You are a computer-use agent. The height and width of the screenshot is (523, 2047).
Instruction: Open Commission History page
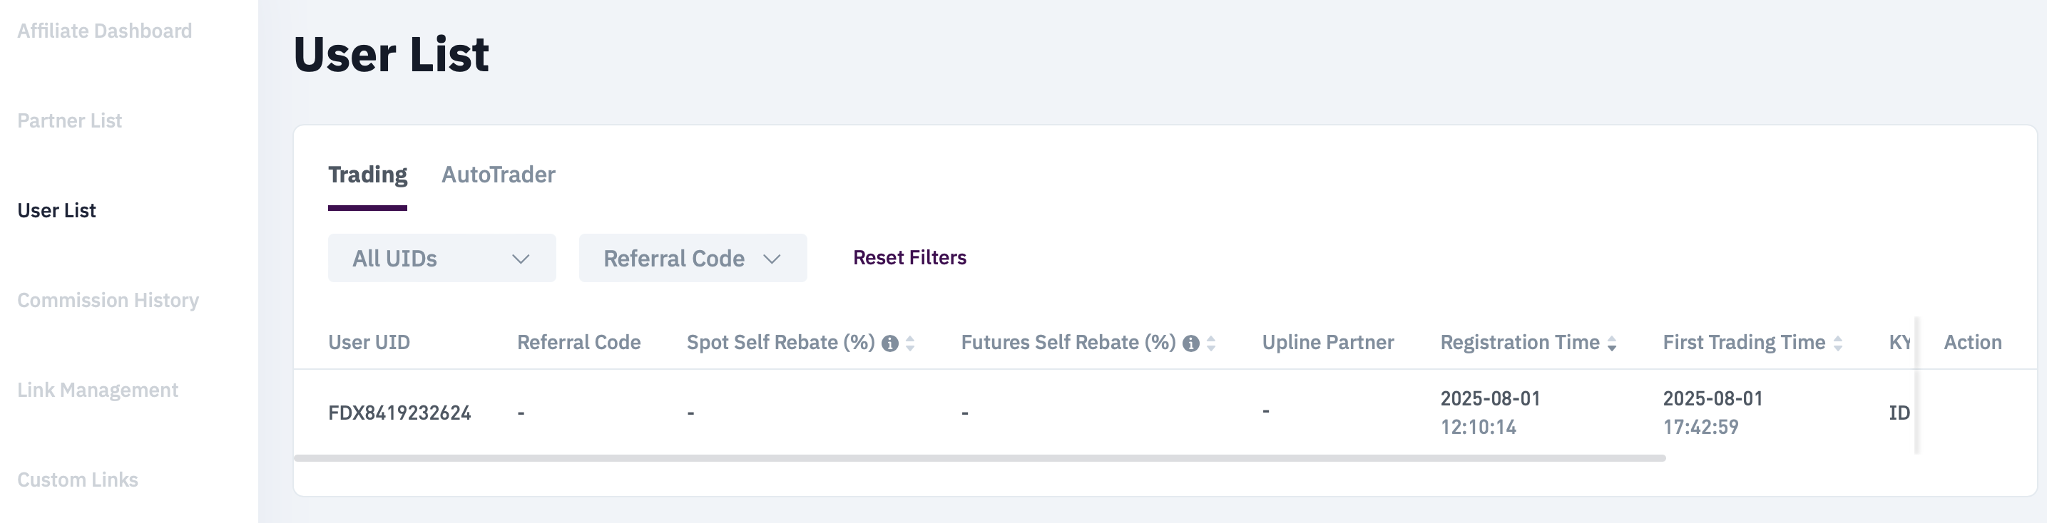point(108,300)
